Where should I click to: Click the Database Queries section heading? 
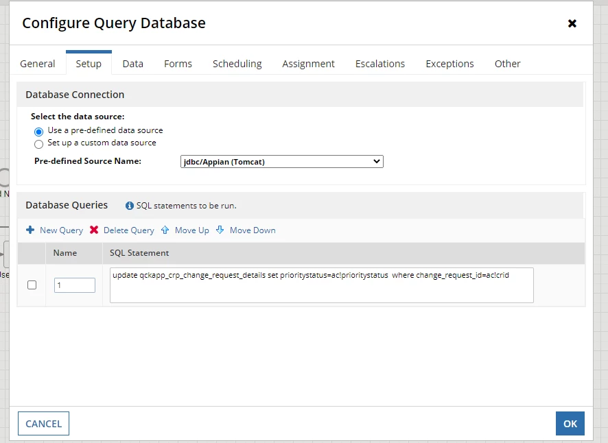click(67, 205)
